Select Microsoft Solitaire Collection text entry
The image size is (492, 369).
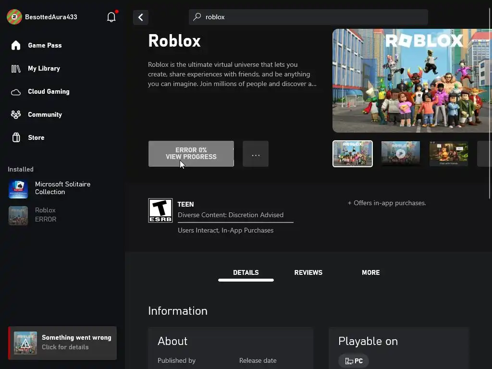[x=62, y=188]
